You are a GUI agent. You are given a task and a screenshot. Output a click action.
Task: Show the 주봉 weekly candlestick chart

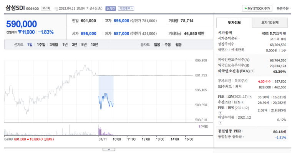tap(168, 45)
